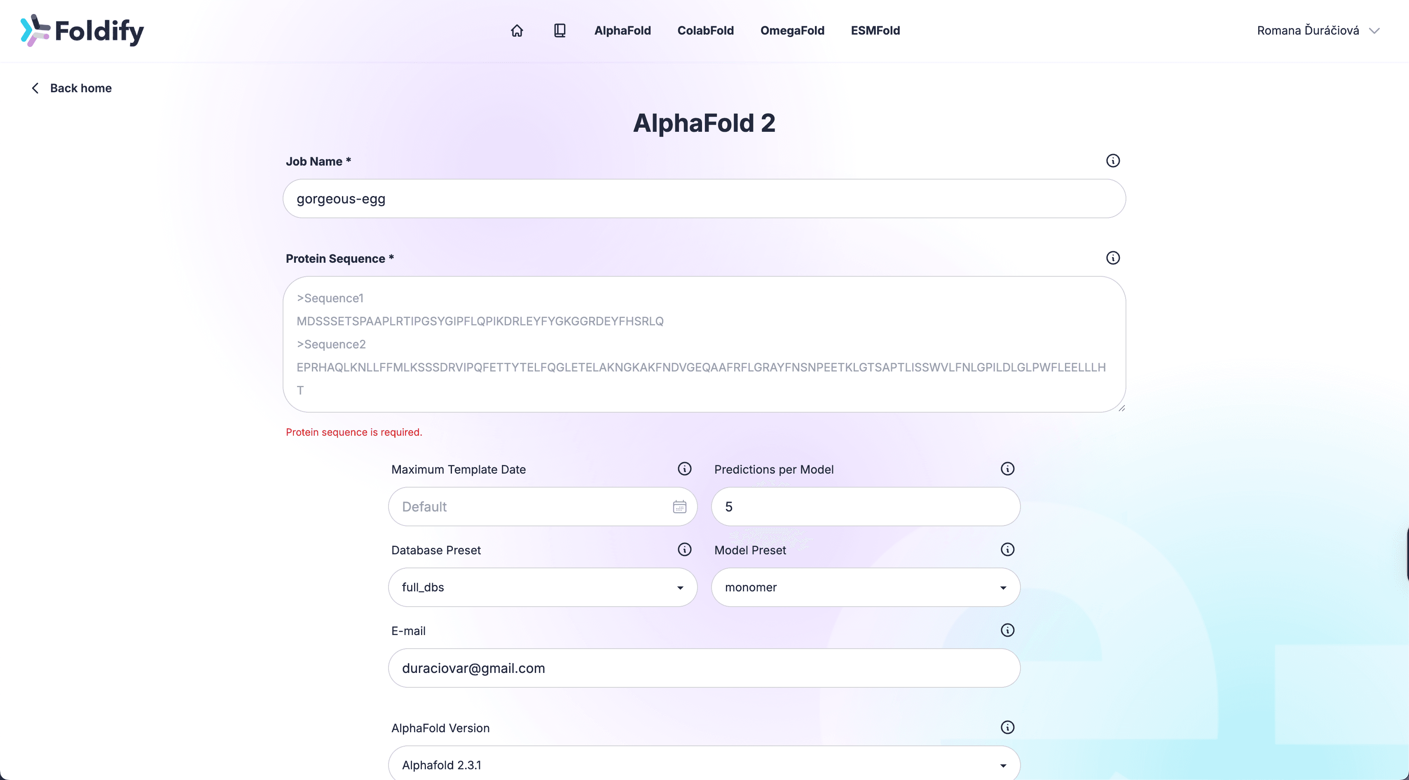Go to ESMFold in navigation
This screenshot has width=1409, height=780.
[875, 30]
